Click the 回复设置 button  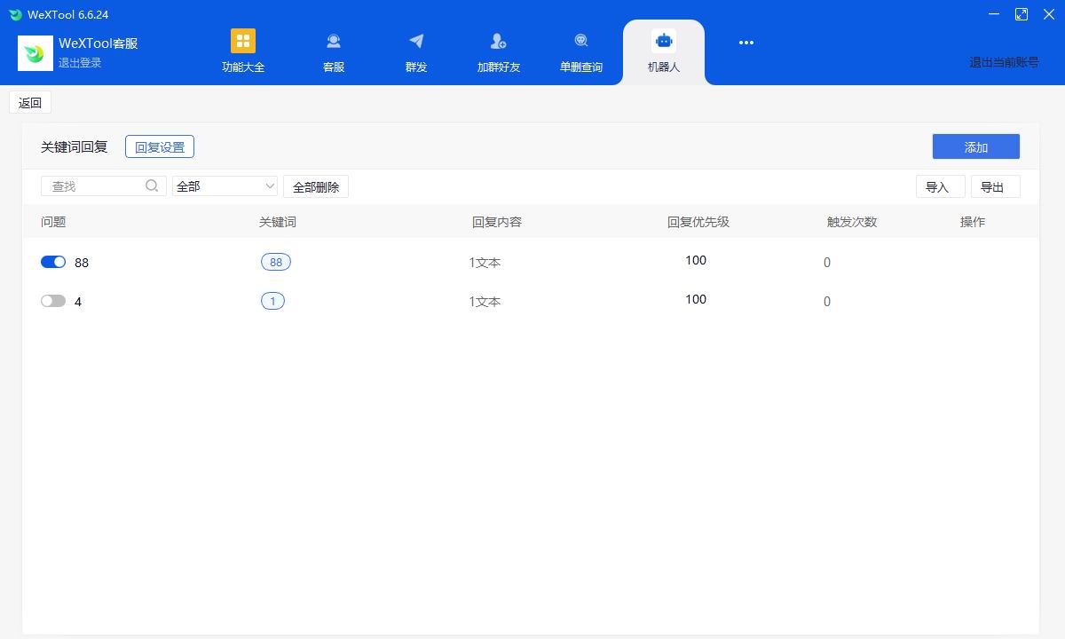point(160,147)
